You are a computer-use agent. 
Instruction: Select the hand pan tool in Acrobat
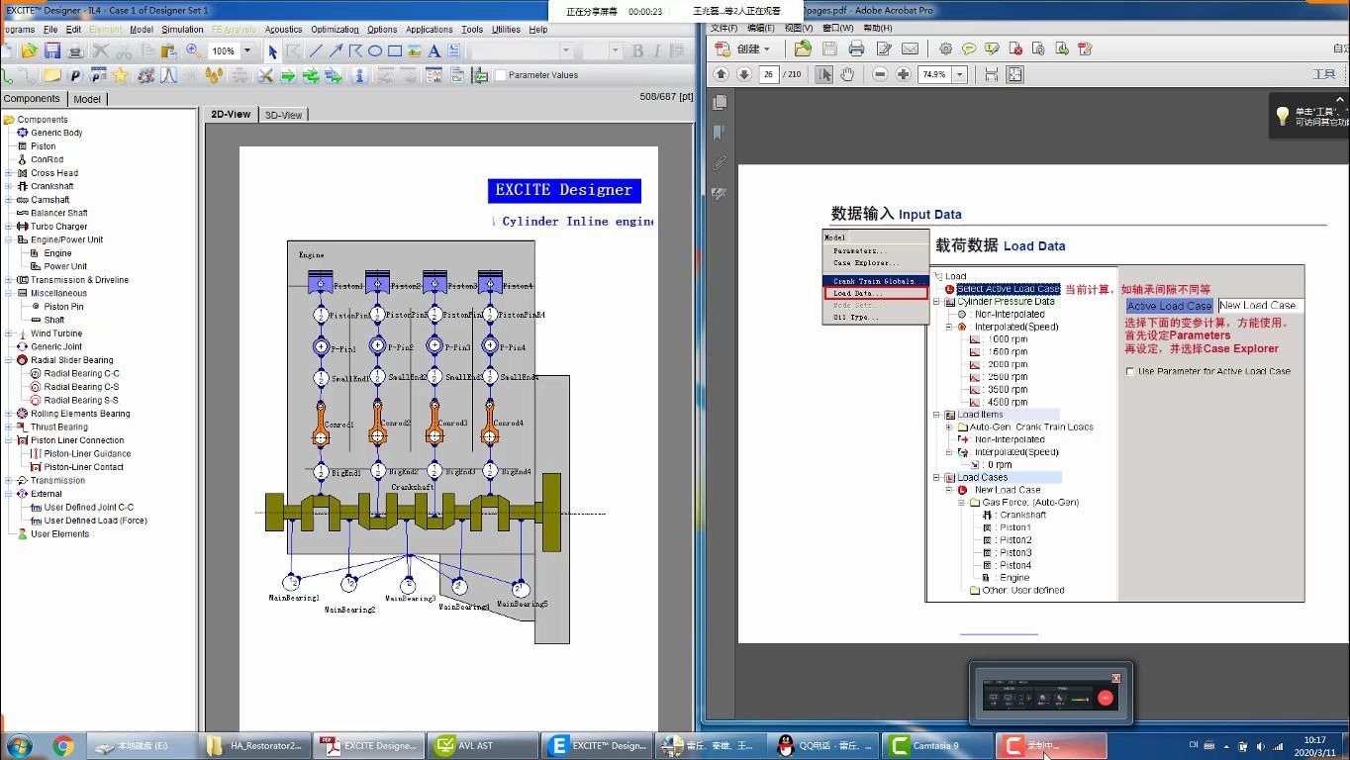tap(847, 74)
